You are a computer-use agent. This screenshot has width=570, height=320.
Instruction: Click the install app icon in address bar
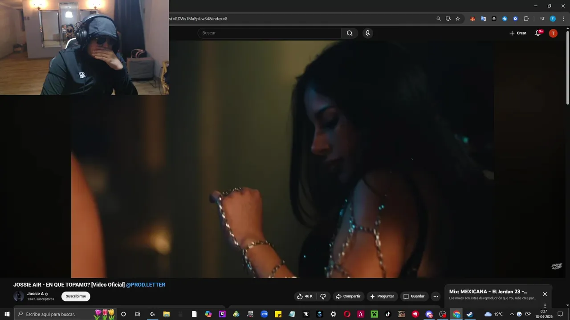click(x=448, y=19)
